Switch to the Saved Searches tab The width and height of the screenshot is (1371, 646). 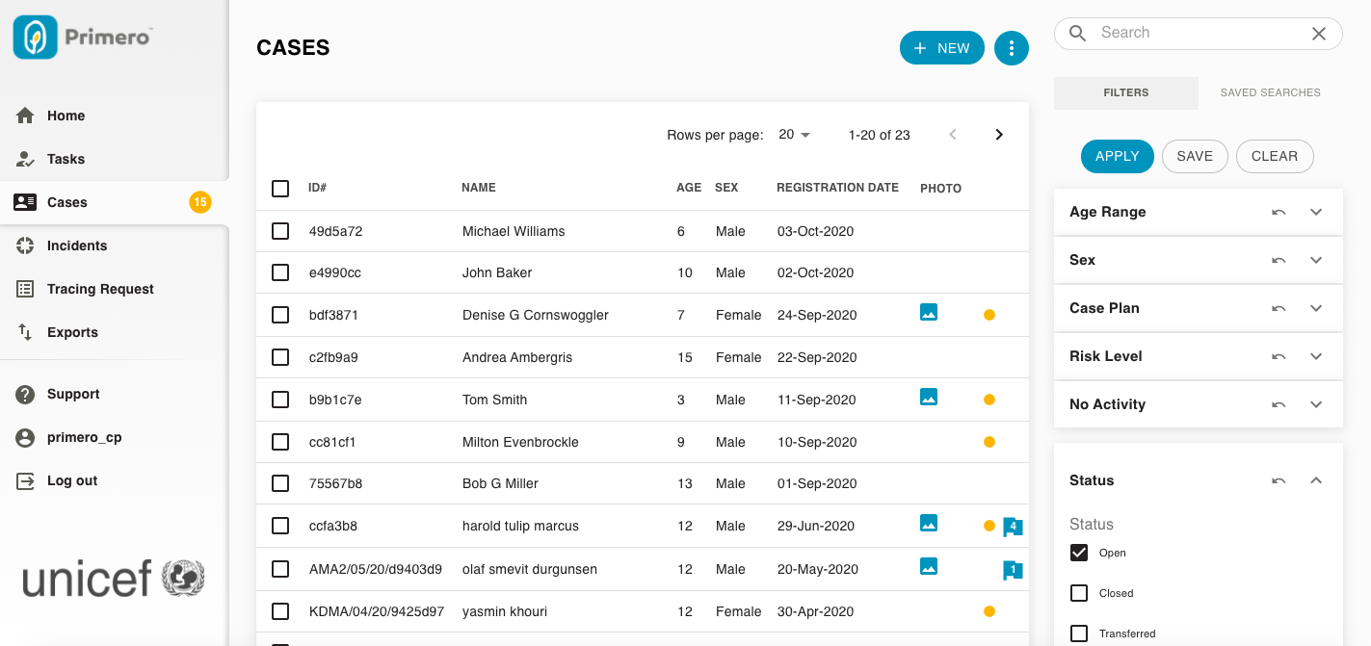(1271, 93)
